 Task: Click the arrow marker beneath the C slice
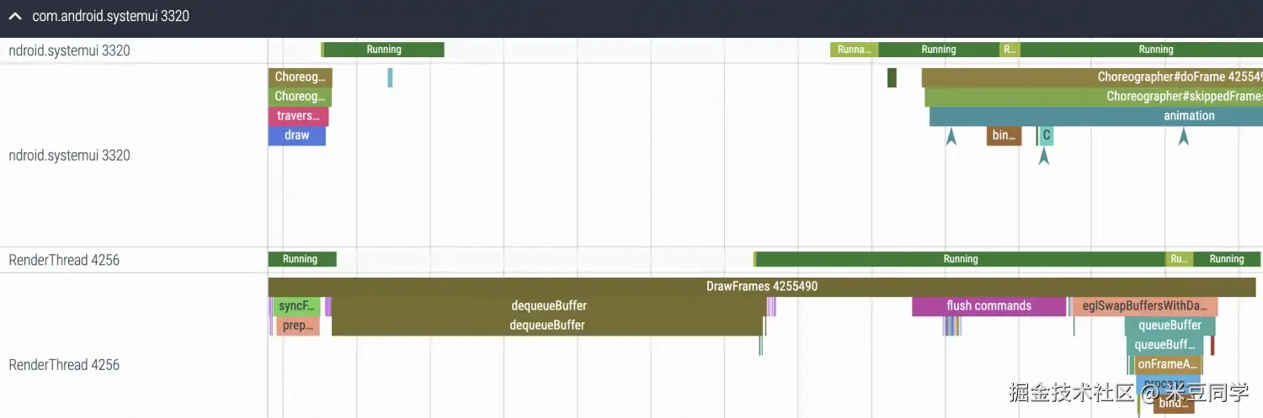pos(1044,156)
